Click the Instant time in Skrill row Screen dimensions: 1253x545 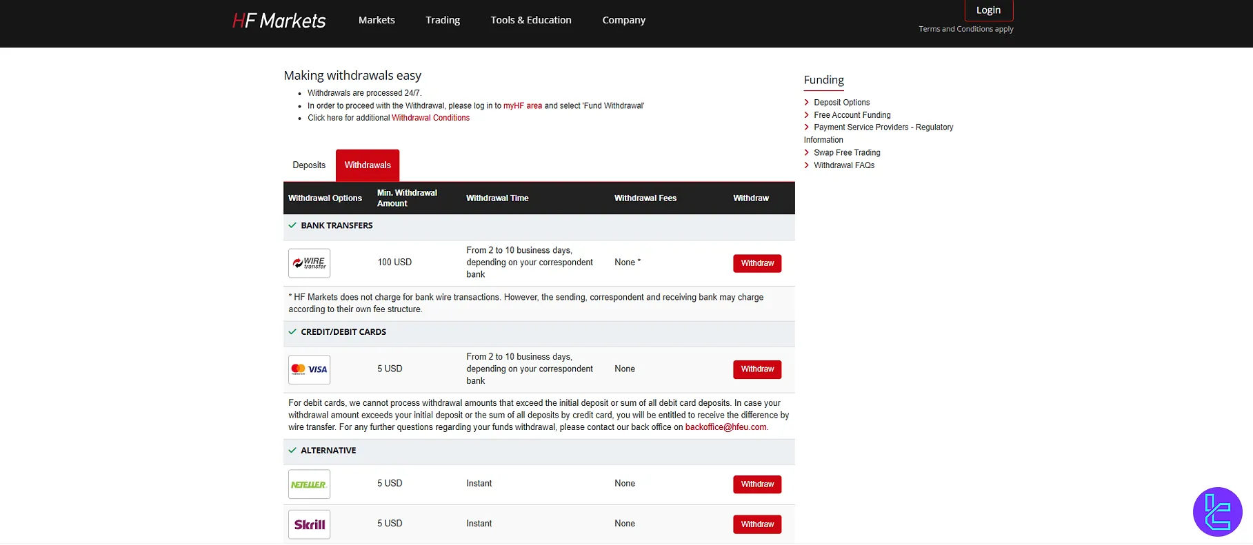point(479,524)
